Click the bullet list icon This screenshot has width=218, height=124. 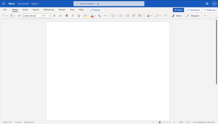[x=113, y=16]
